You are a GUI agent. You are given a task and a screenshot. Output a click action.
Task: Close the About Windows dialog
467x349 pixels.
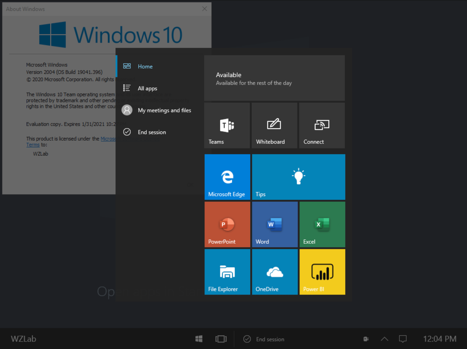205,9
